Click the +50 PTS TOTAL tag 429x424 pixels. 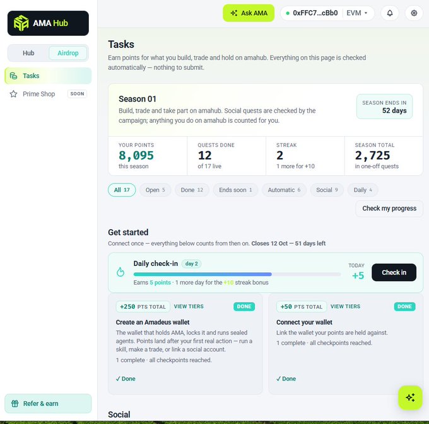[x=302, y=307]
